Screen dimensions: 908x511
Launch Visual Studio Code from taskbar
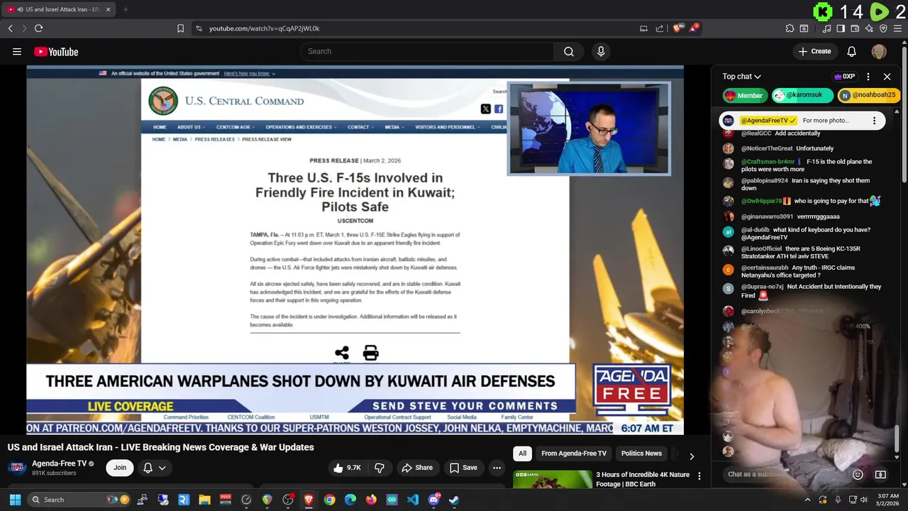[413, 500]
